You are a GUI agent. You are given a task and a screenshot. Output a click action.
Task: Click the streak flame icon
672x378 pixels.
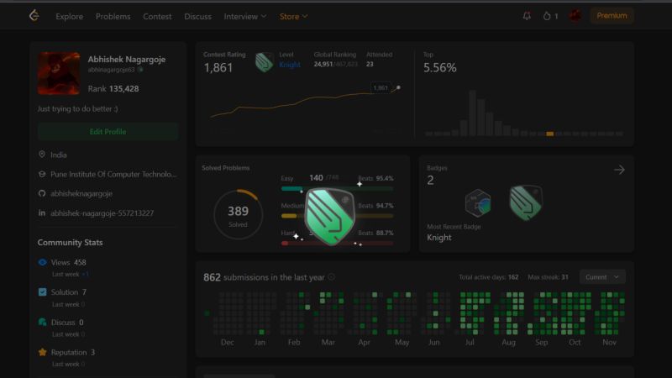click(x=547, y=16)
